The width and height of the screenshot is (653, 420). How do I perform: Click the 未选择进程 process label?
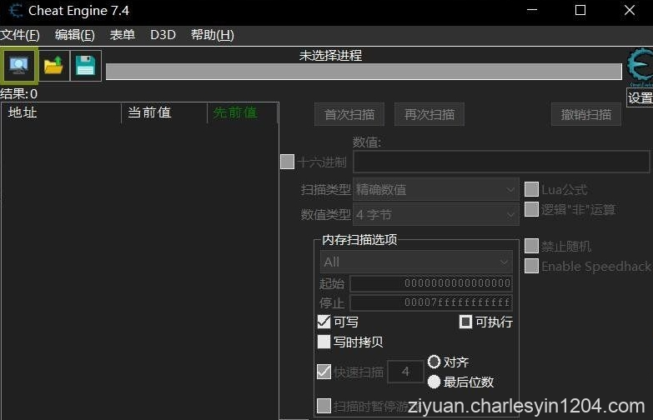pos(330,55)
